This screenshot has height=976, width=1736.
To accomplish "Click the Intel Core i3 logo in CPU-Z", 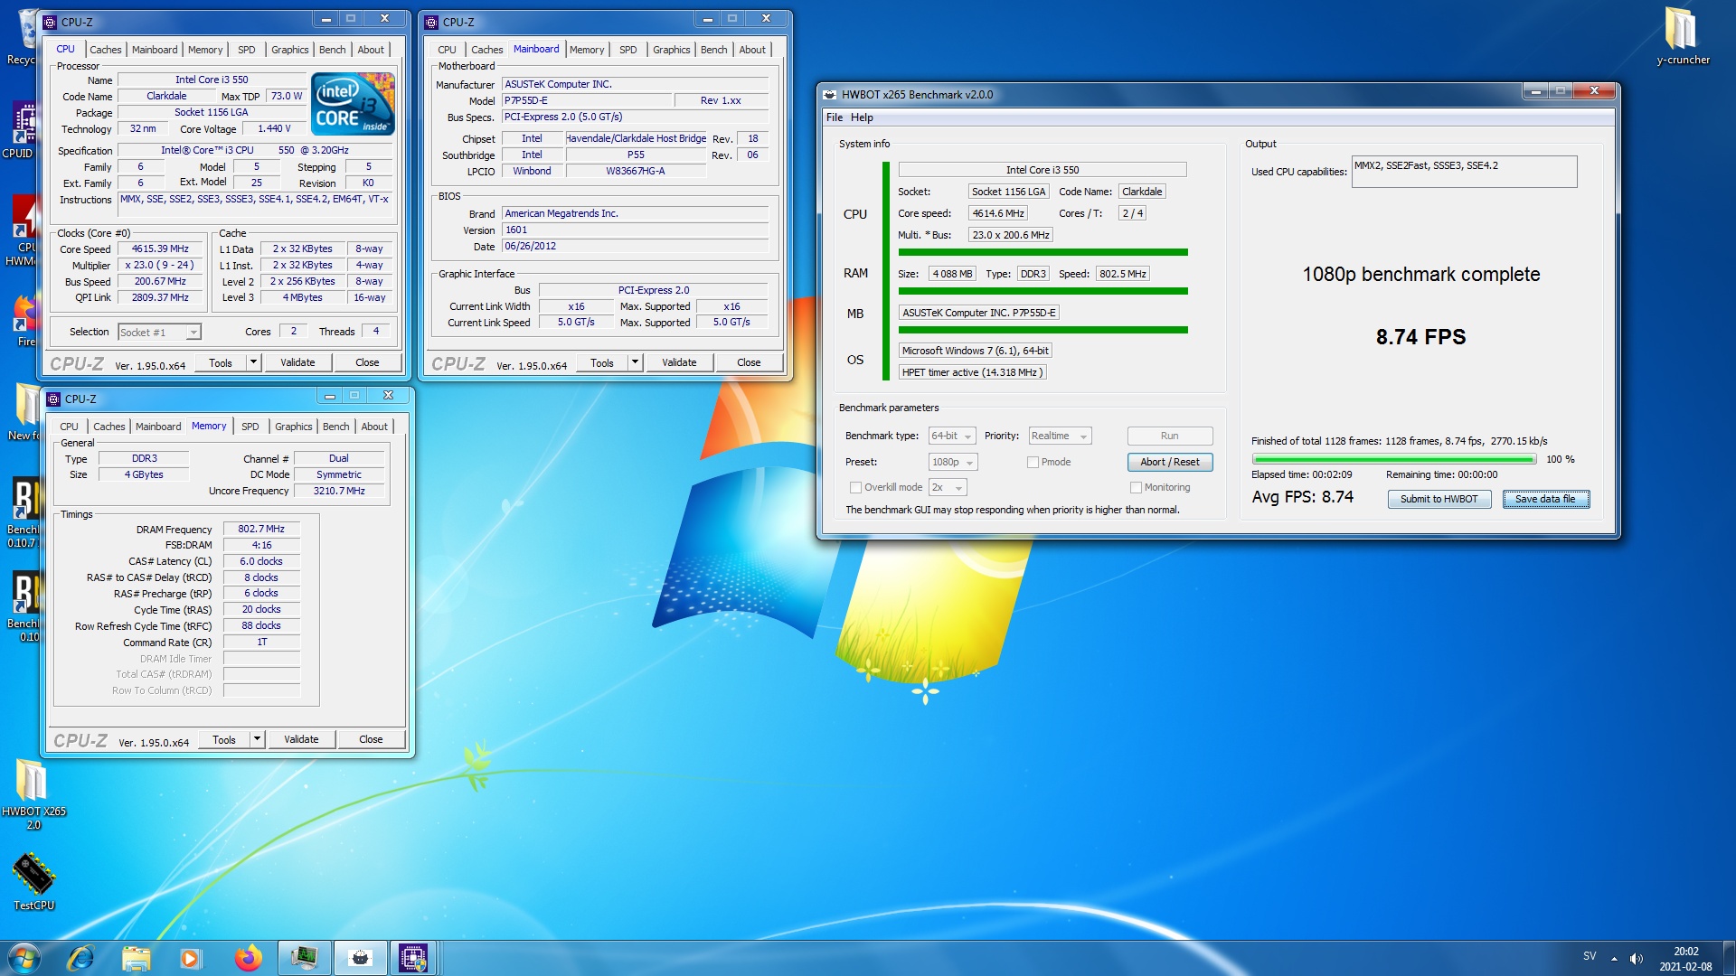I will (353, 103).
